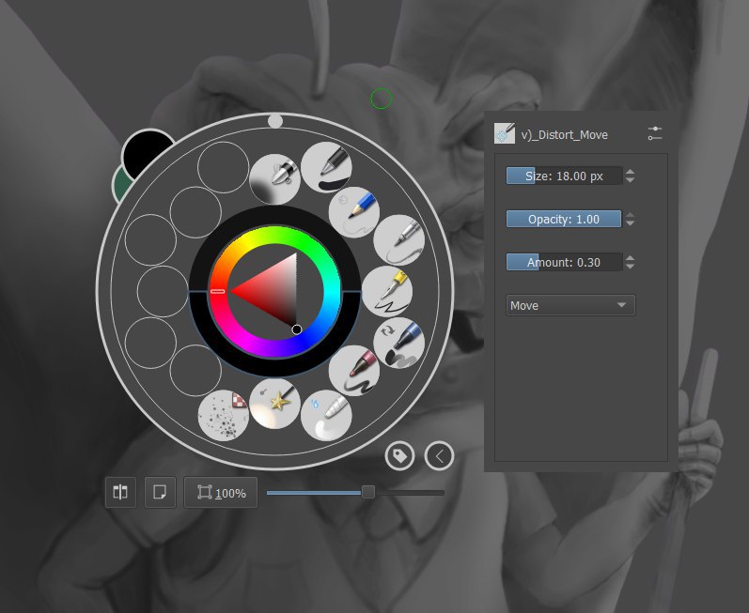Select blue brush preset with rotate arrows
The width and height of the screenshot is (749, 613).
point(398,343)
